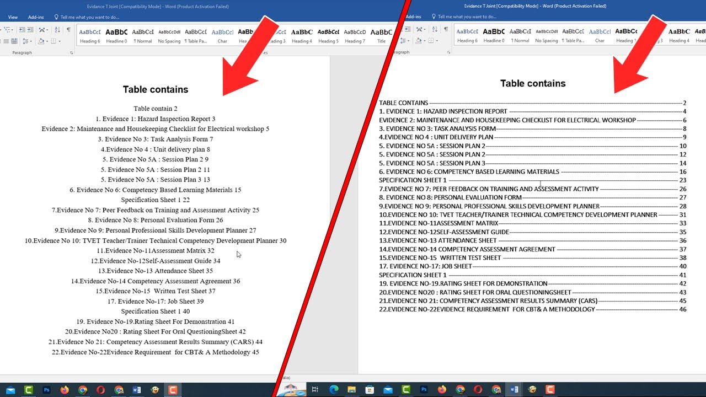Apply Char style in right window
Screen dimensions: 706x397
tap(600, 35)
